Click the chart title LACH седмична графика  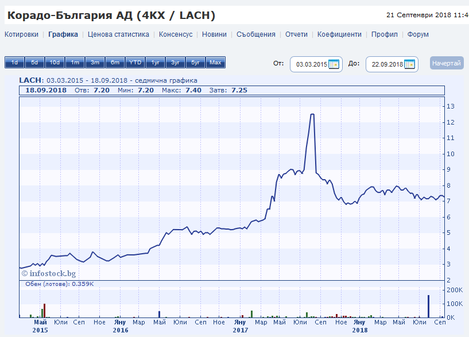pos(108,80)
